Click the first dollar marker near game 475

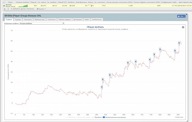(x=102, y=87)
